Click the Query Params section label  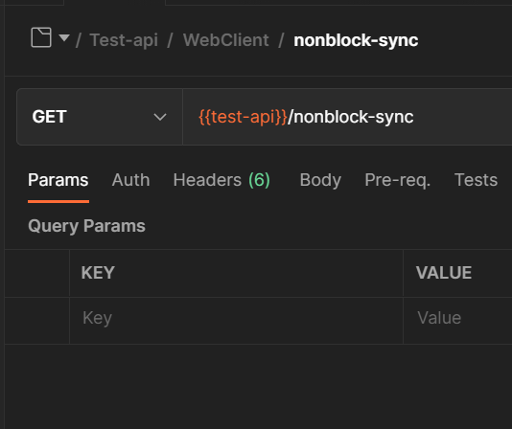86,226
